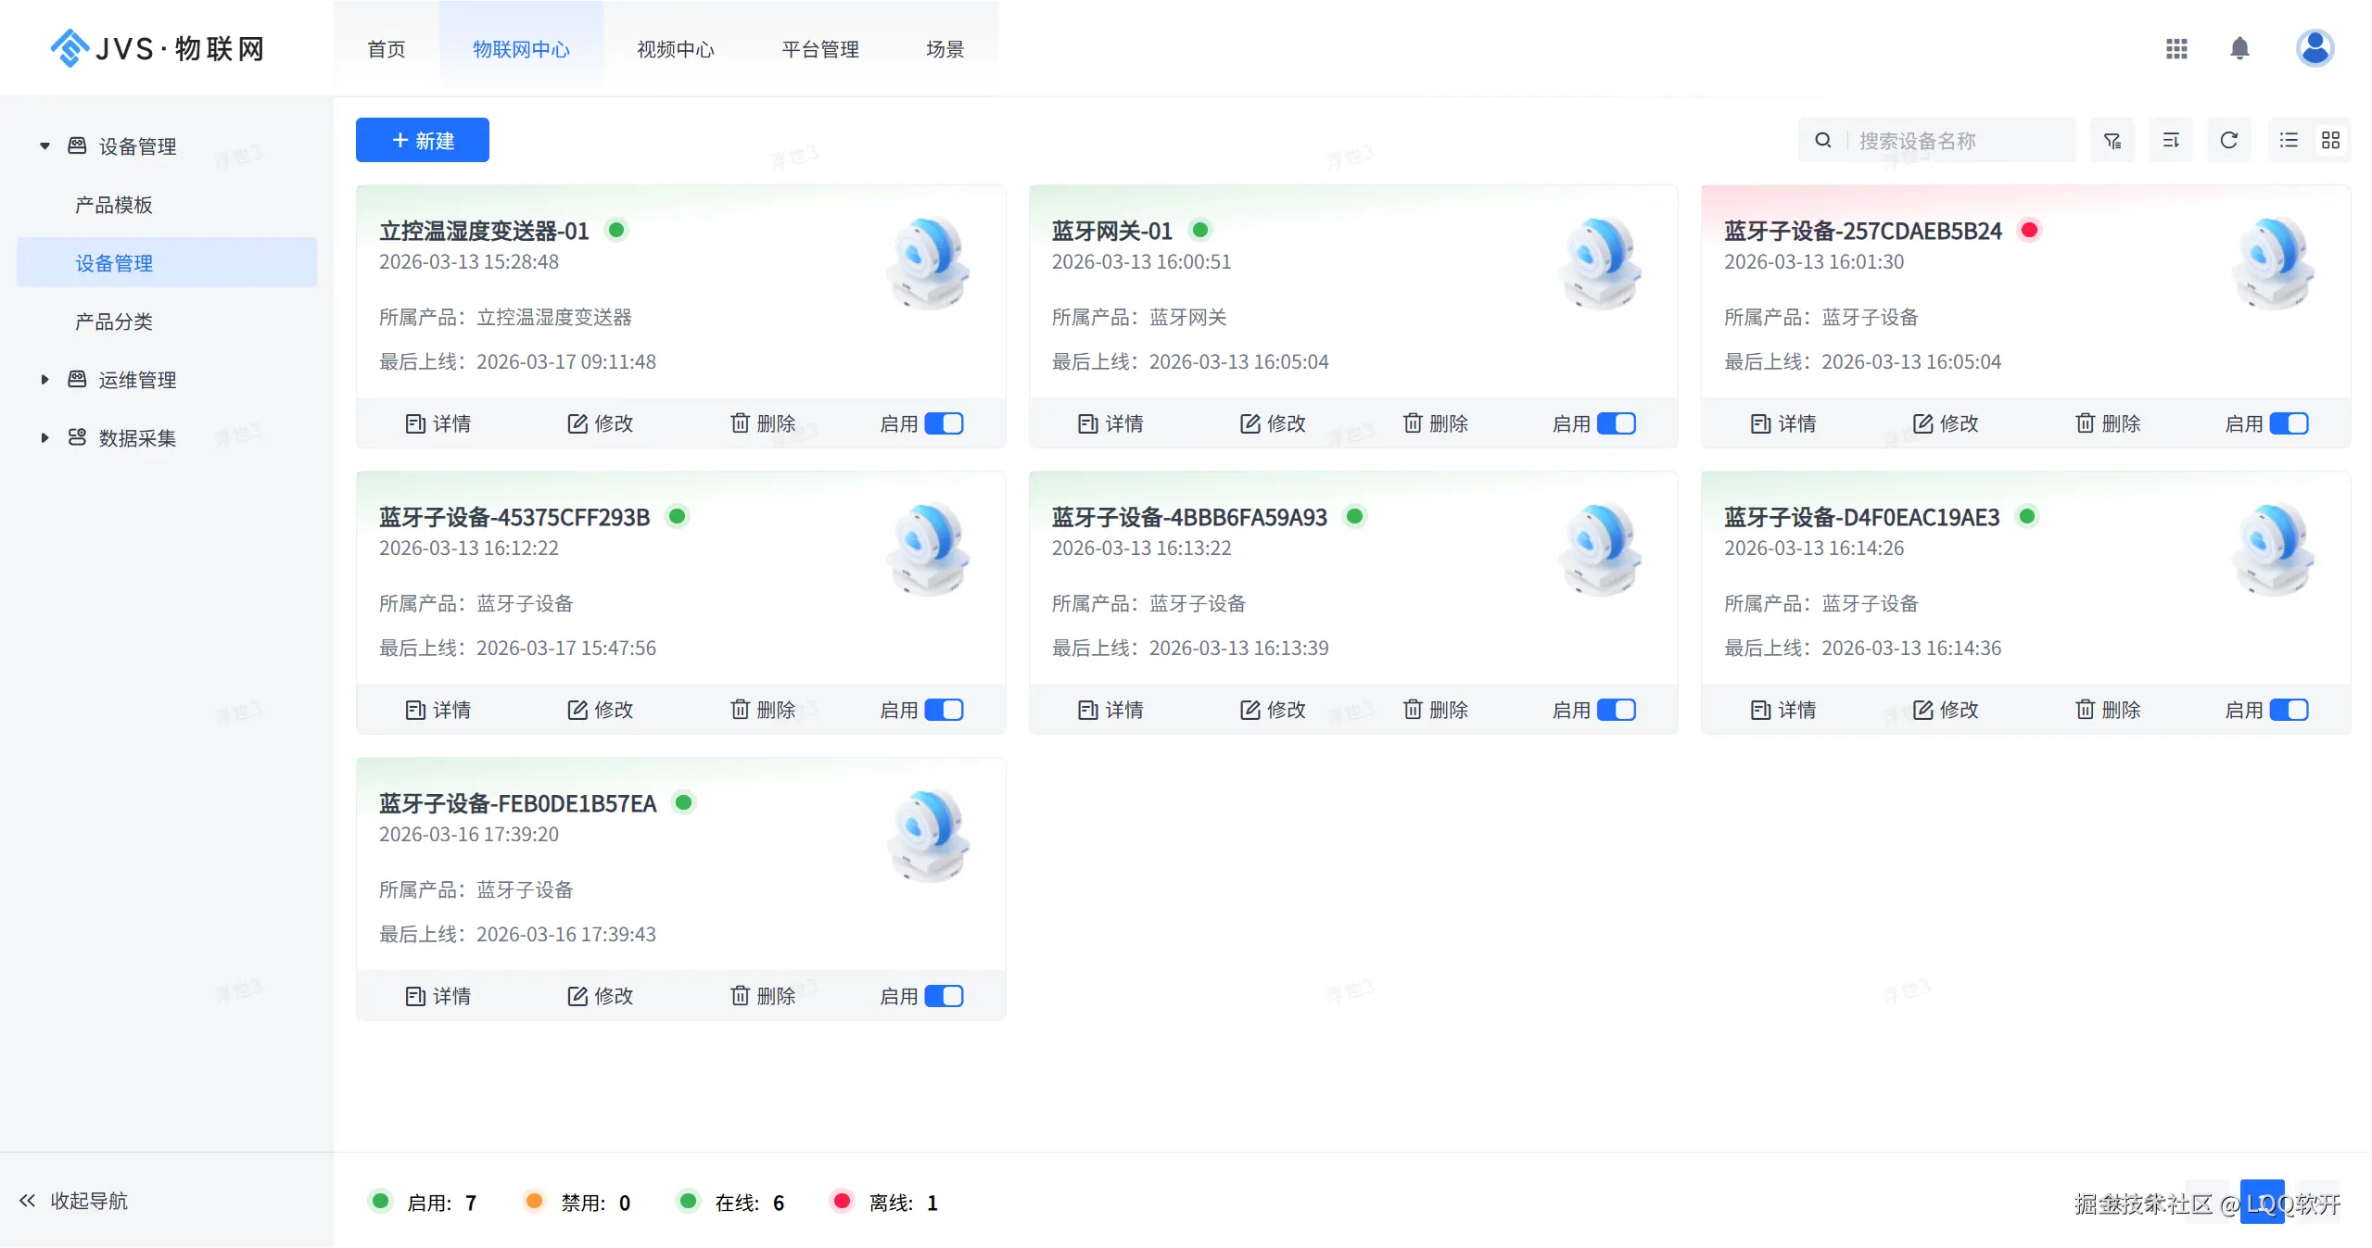Switch to list view layout
The image size is (2372, 1248).
2289,141
